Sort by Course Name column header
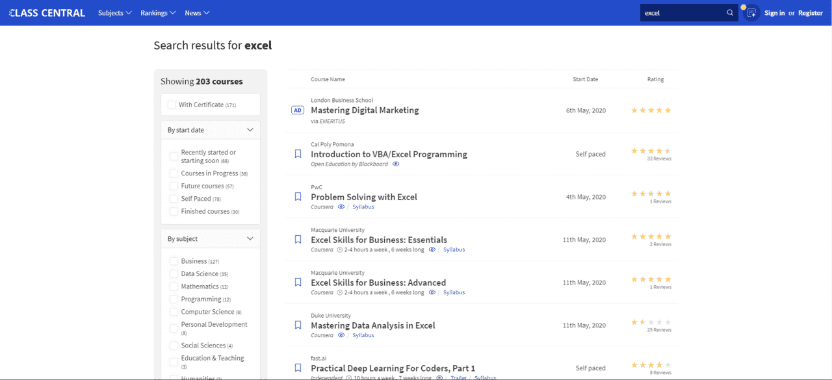 click(328, 79)
